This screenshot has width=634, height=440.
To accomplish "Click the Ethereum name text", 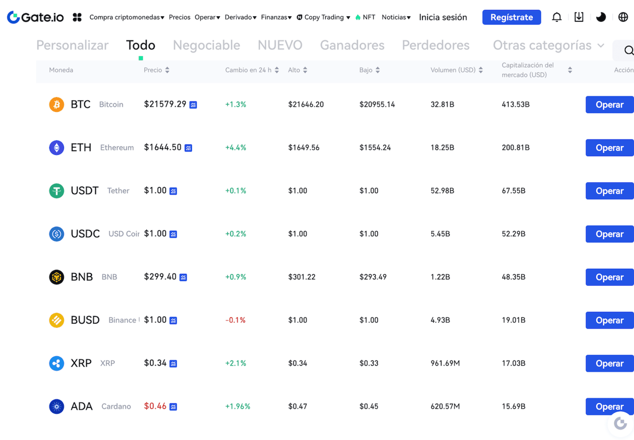I will 117,148.
